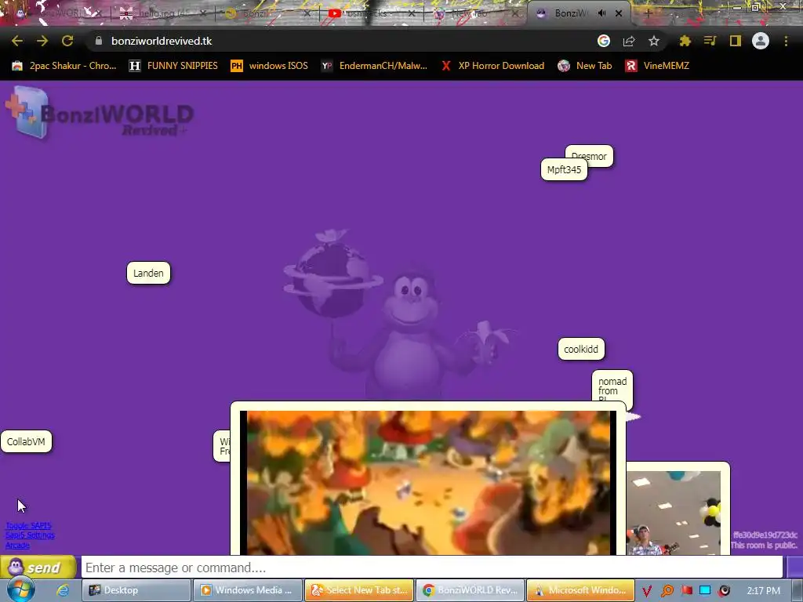Screen dimensions: 803x602
Task: Click the webcam photo thumbnail
Action: [x=674, y=513]
